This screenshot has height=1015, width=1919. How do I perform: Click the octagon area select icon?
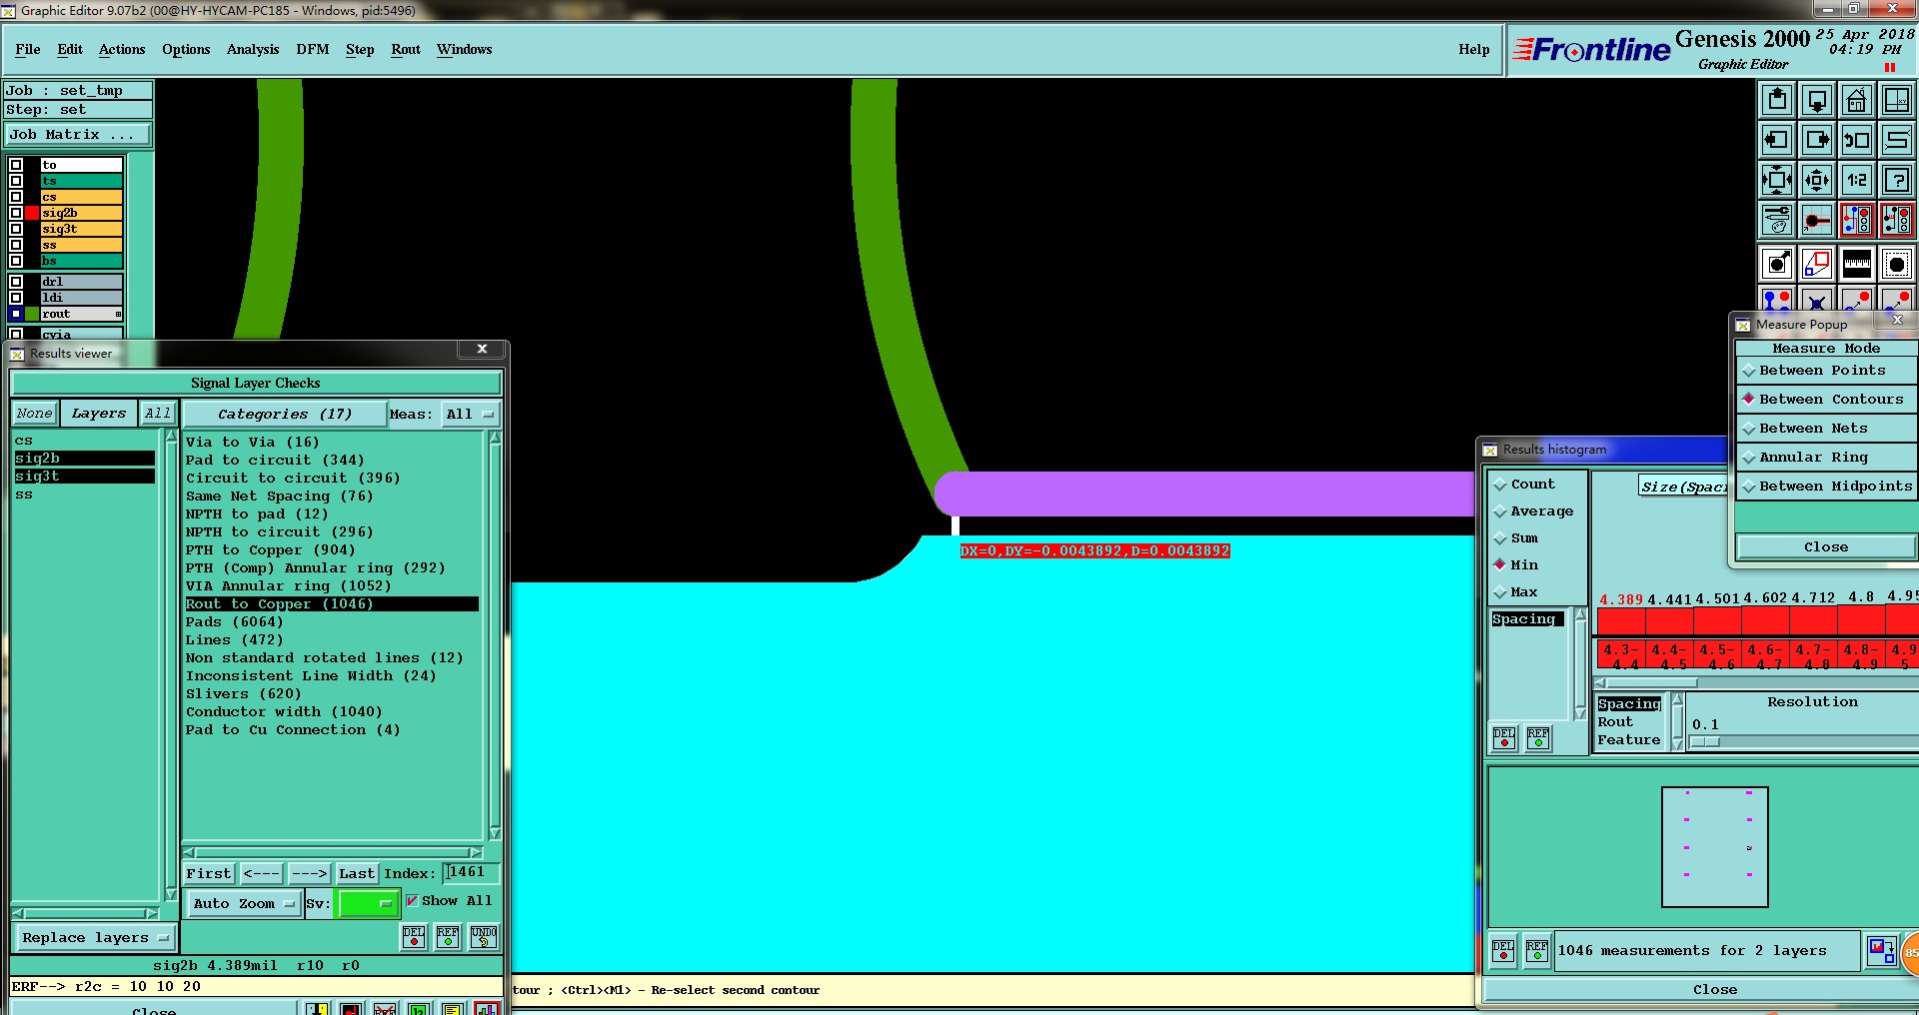pyautogui.click(x=1896, y=264)
